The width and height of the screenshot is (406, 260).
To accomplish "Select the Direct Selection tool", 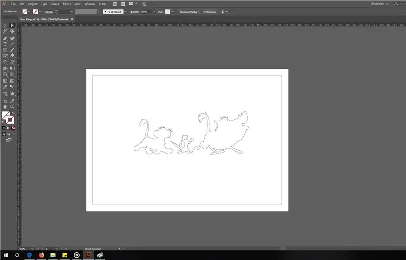I will coord(12,25).
